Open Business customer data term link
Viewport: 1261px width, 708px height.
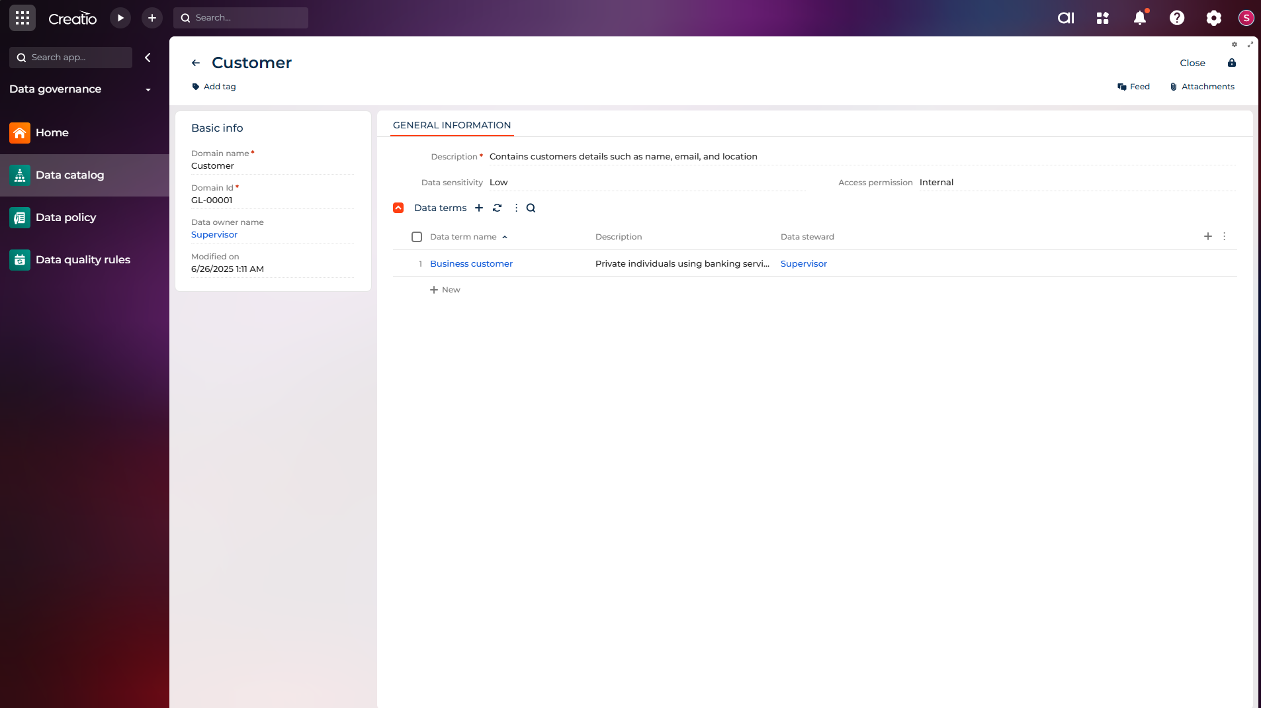point(471,263)
